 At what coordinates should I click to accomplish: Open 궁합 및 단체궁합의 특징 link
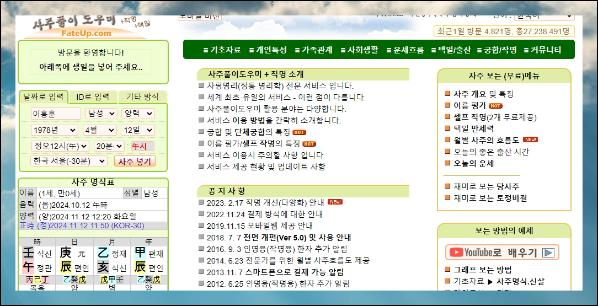[x=249, y=132]
